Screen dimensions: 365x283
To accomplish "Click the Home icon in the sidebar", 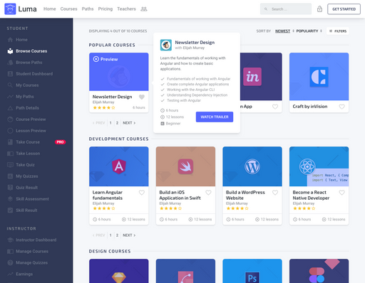I will click(x=10, y=40).
